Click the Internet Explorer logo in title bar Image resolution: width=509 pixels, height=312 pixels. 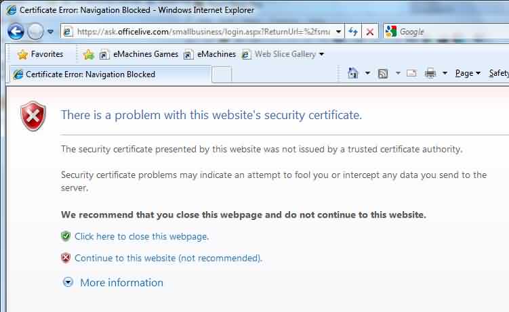point(11,10)
